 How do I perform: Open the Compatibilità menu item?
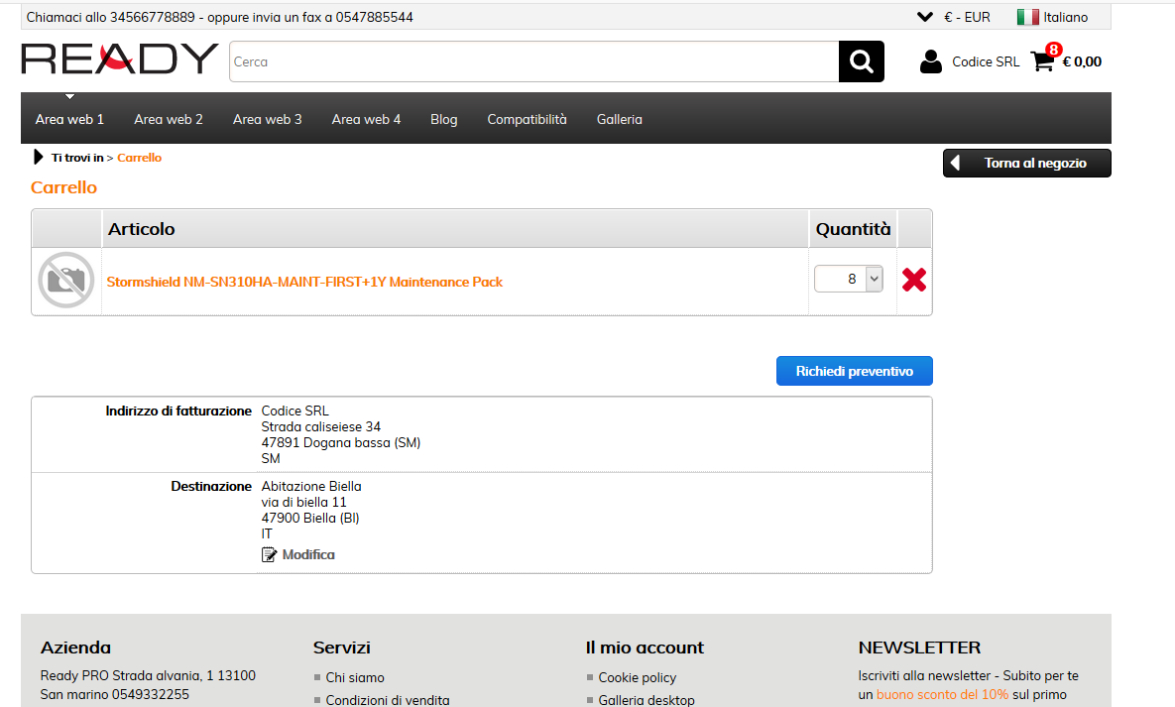[x=527, y=119]
